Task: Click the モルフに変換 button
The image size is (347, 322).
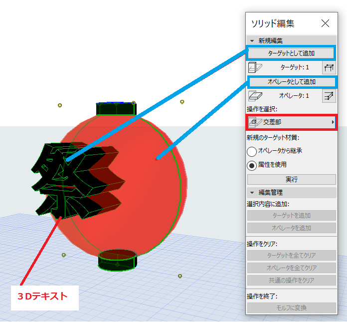Action: click(x=292, y=308)
